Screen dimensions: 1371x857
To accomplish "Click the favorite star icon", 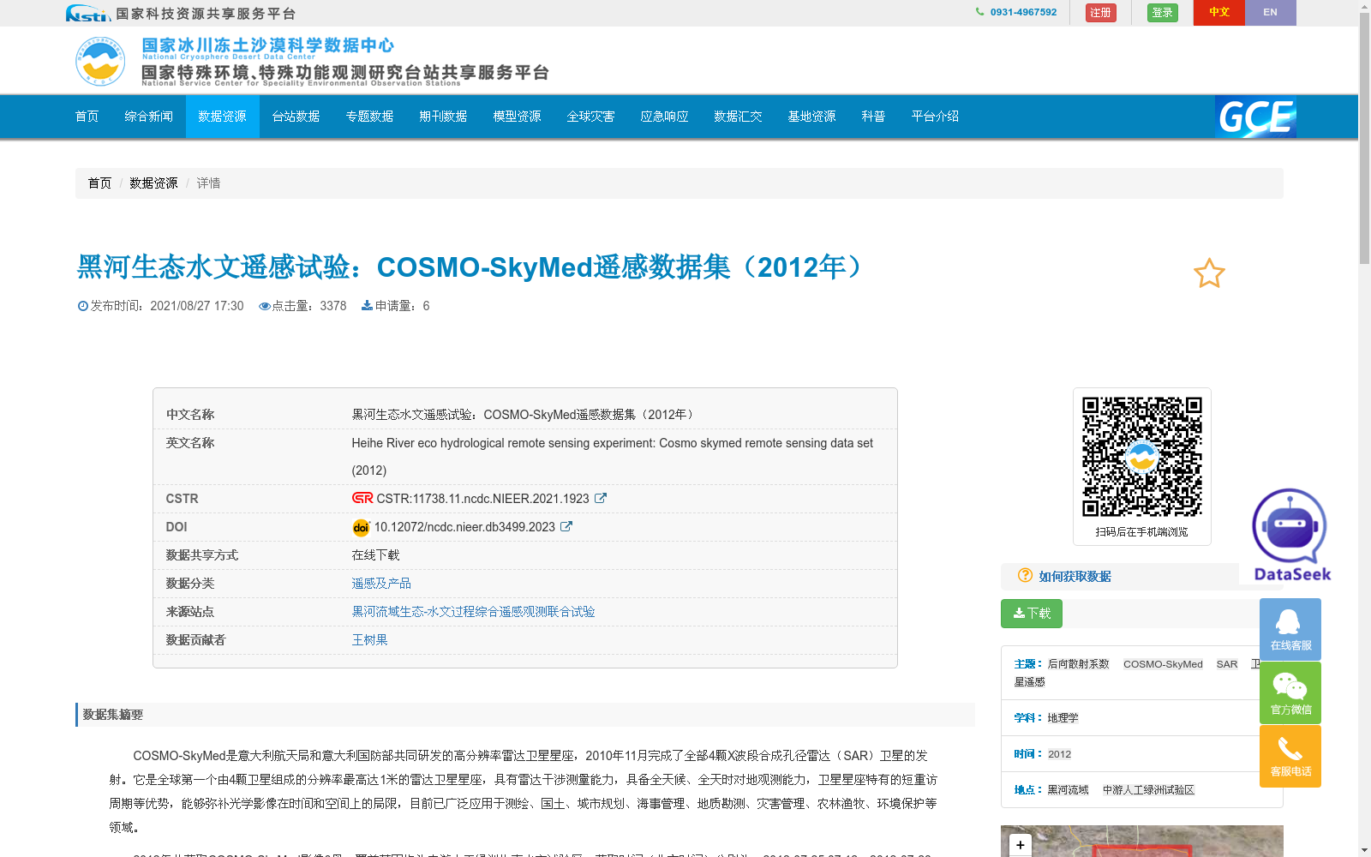I will [1209, 273].
